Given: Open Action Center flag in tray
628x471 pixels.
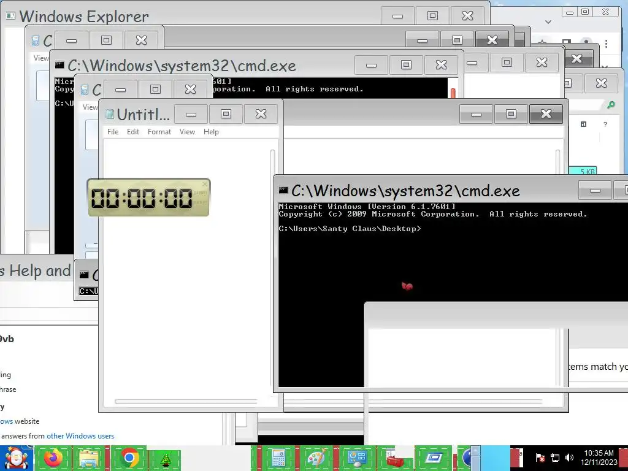Looking at the screenshot, I should tap(540, 458).
